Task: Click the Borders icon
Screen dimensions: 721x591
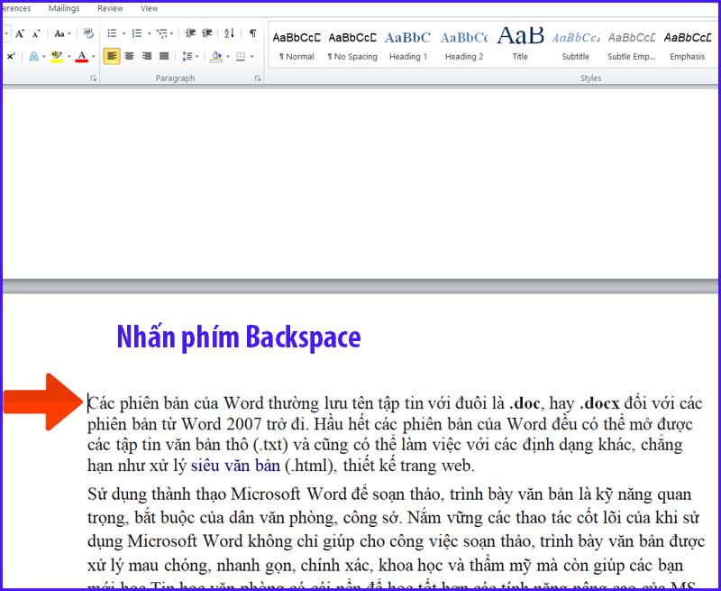Action: (x=241, y=56)
